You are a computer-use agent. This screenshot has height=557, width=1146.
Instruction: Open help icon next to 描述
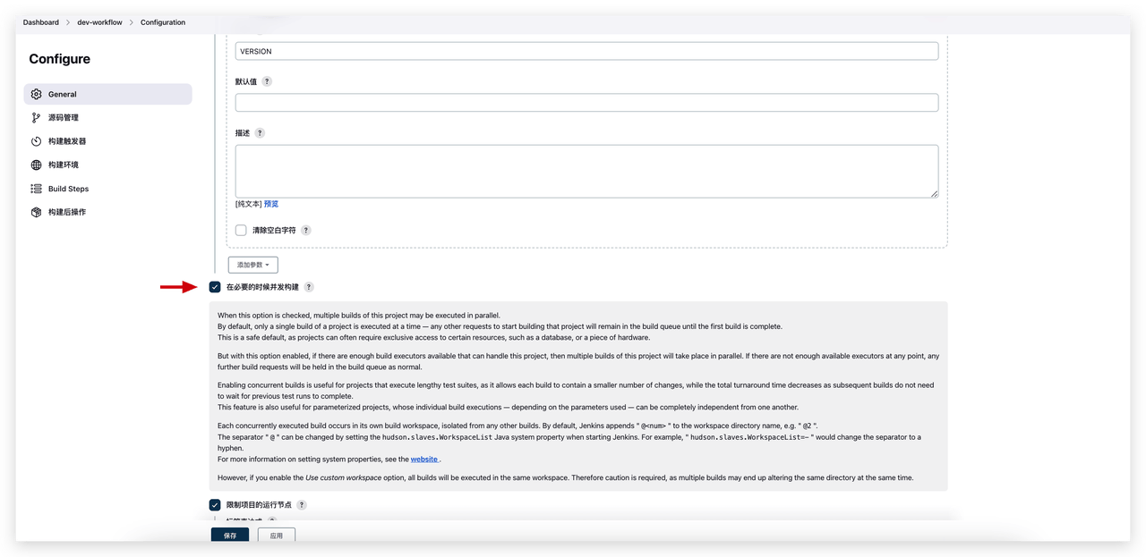pyautogui.click(x=260, y=133)
